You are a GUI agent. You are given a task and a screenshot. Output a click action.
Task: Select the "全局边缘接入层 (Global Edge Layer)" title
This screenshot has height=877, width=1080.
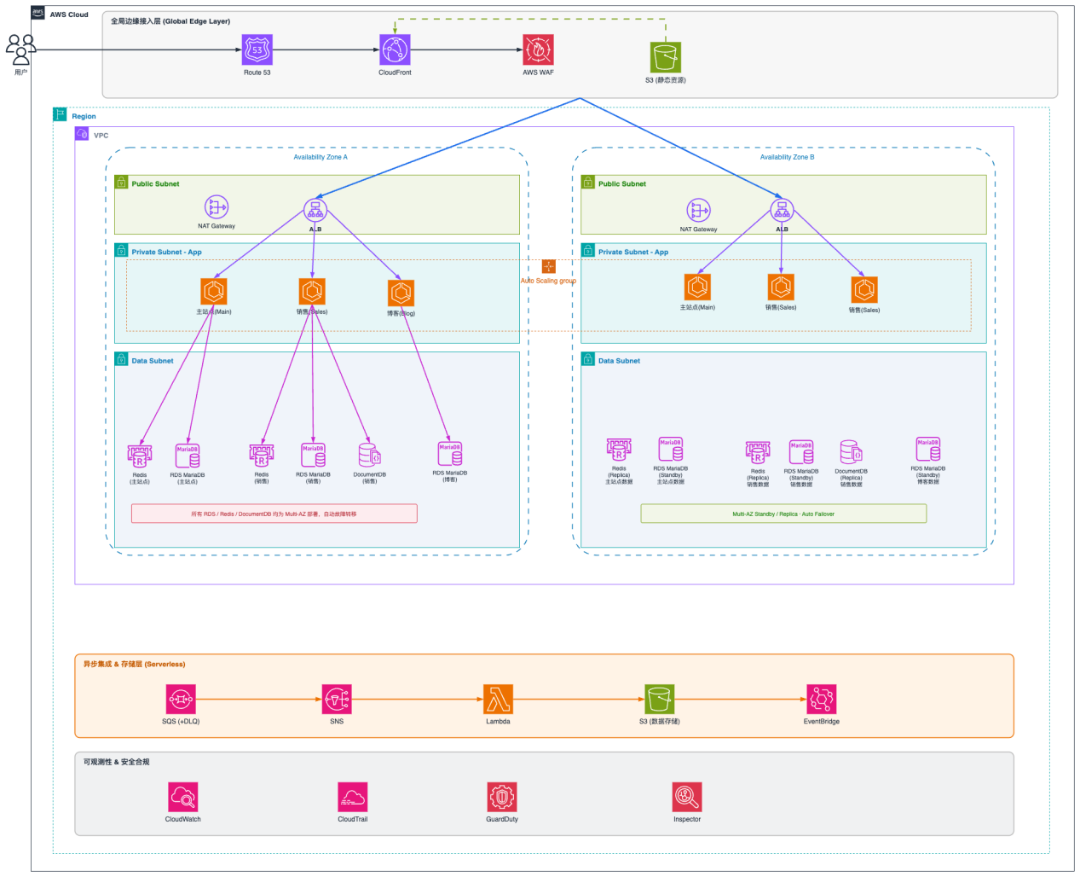pyautogui.click(x=170, y=21)
